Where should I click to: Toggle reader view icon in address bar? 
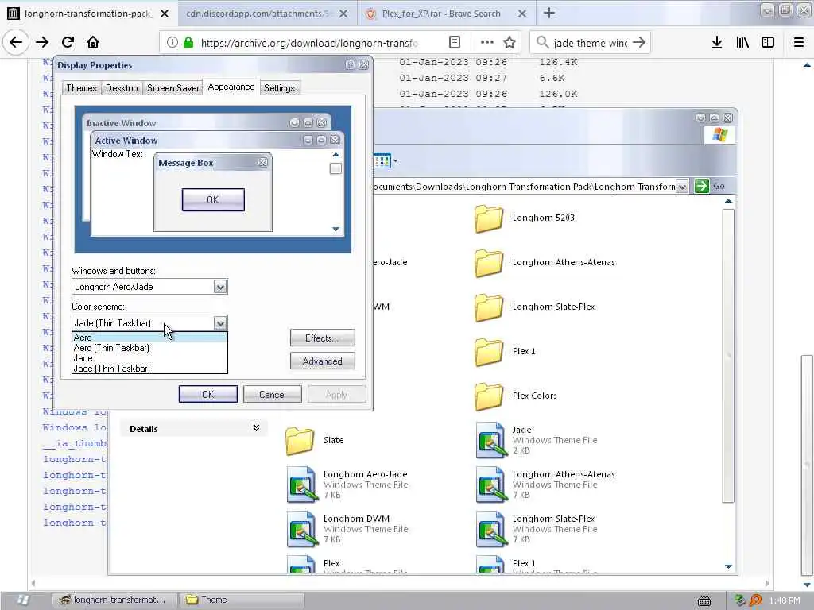click(x=454, y=43)
